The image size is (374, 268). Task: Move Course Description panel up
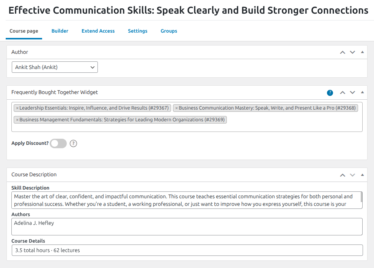(x=343, y=175)
